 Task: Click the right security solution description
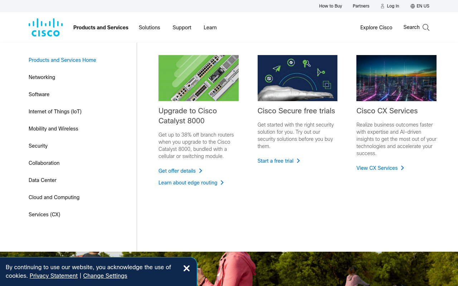[x=296, y=135]
